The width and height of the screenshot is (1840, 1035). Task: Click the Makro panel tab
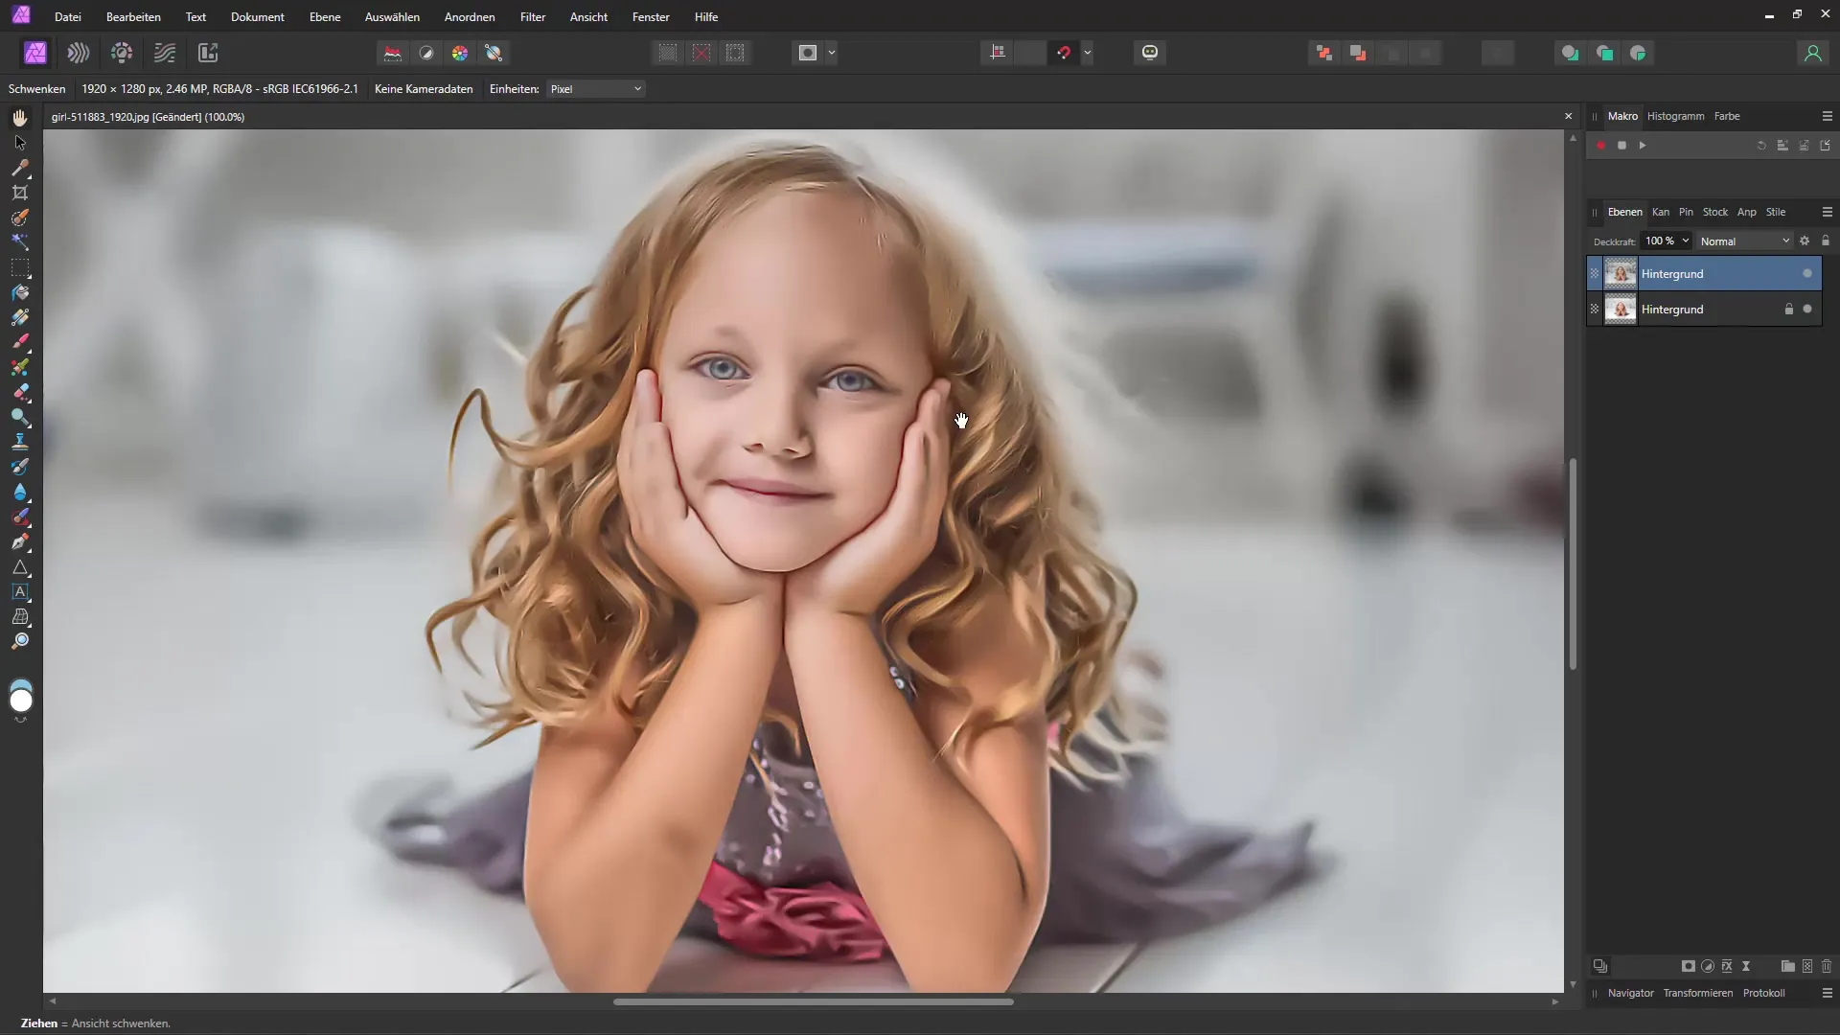(1621, 116)
